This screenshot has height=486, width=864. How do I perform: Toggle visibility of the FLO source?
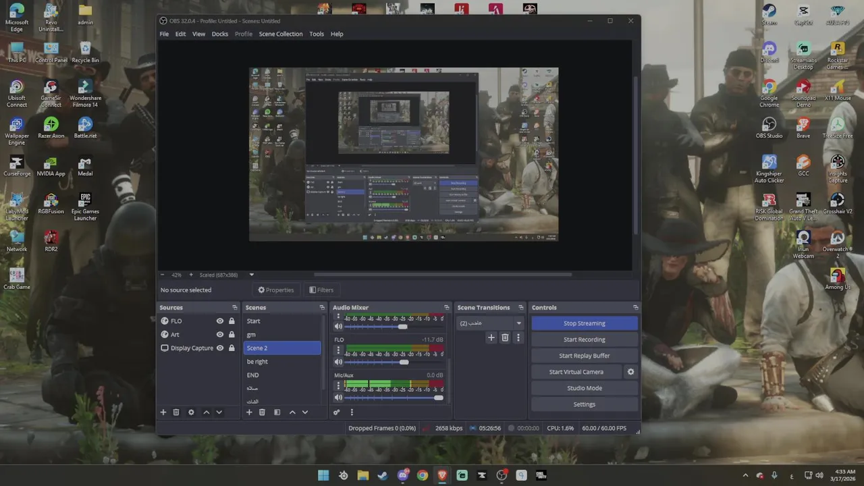219,321
